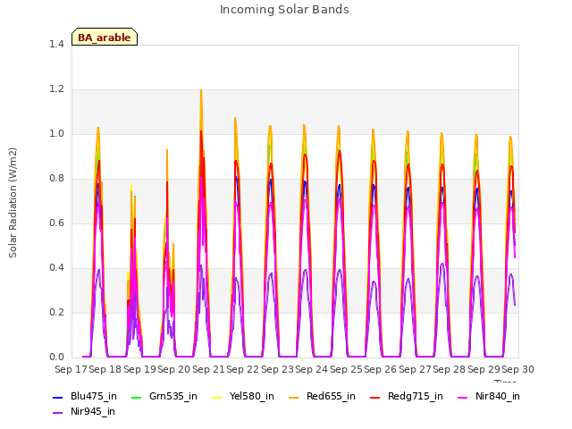
Task: Click the orange Red655_in legend color marker
Action: pyautogui.click(x=294, y=397)
